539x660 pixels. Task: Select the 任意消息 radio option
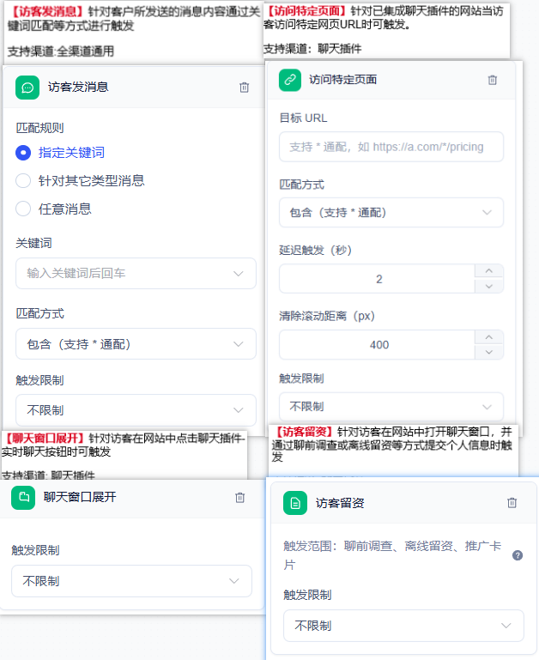[x=23, y=209]
